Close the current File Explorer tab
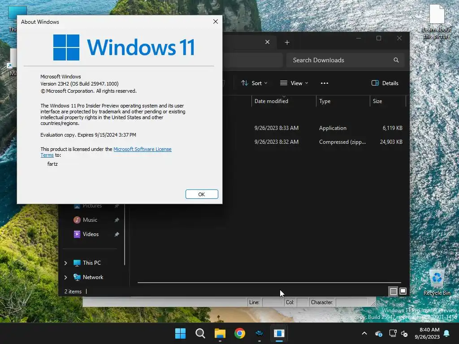 pos(267,42)
